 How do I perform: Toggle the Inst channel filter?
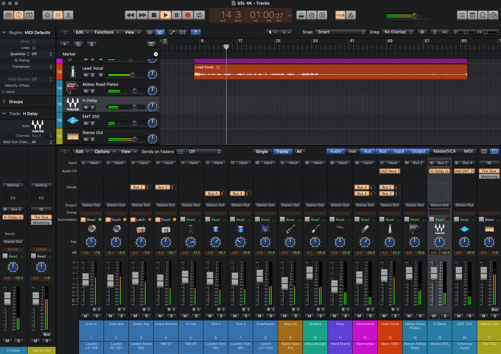[352, 151]
